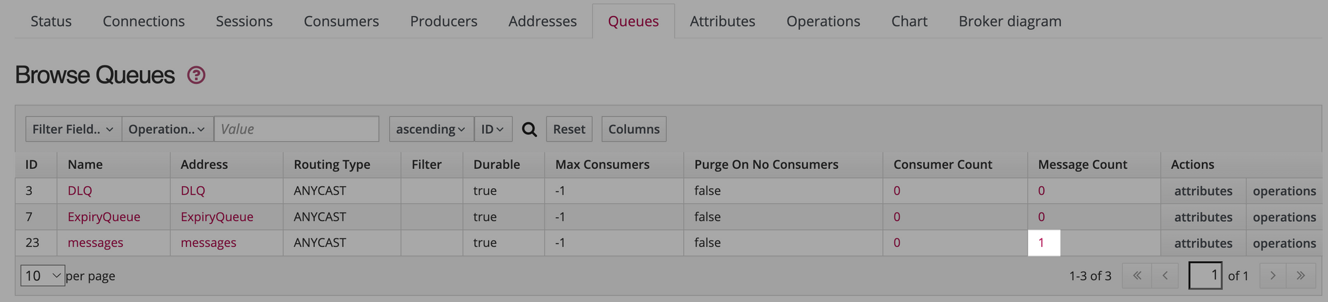The width and height of the screenshot is (1328, 302).
Task: Click the Columns button
Action: [x=633, y=129]
